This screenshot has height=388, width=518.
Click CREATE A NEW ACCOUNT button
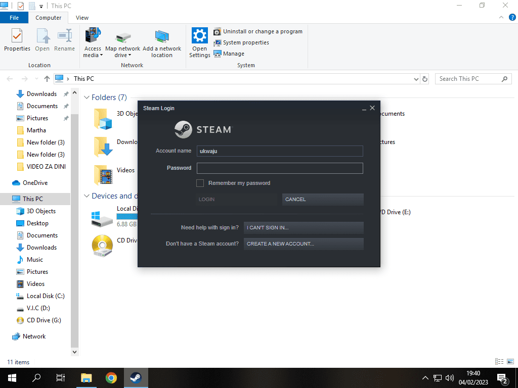(304, 244)
